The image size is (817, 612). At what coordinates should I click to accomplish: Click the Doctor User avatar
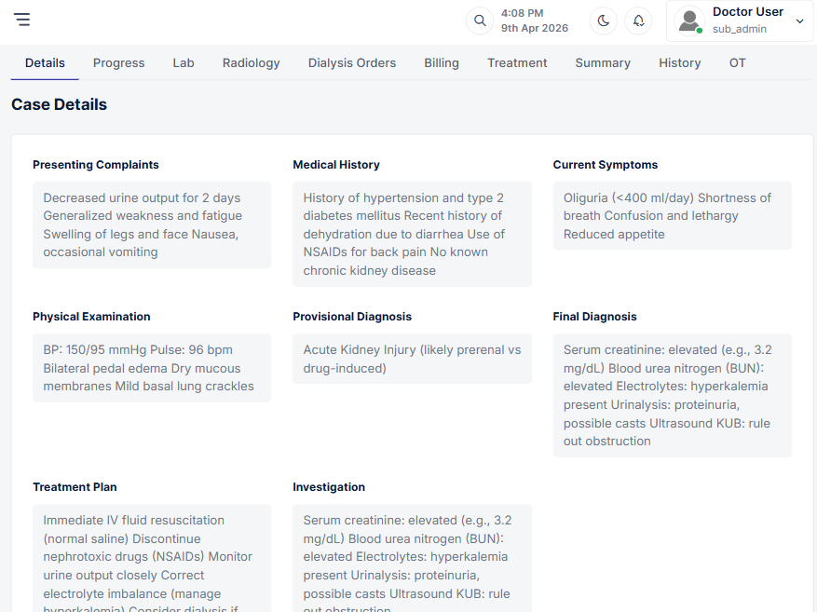pos(689,20)
